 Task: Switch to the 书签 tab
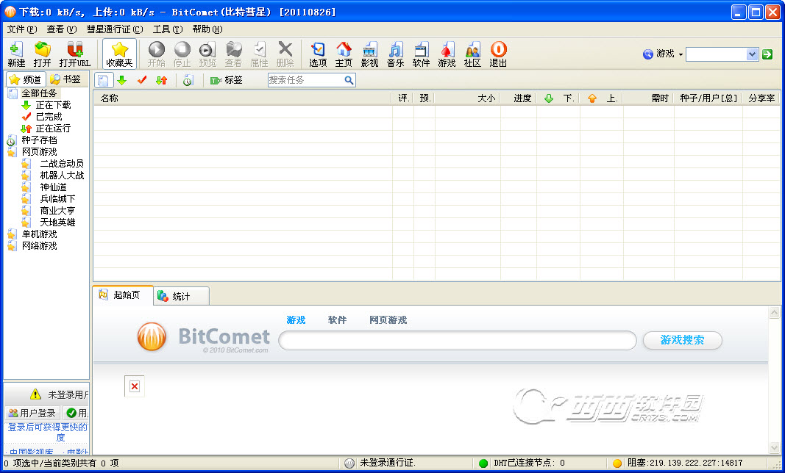[x=66, y=79]
